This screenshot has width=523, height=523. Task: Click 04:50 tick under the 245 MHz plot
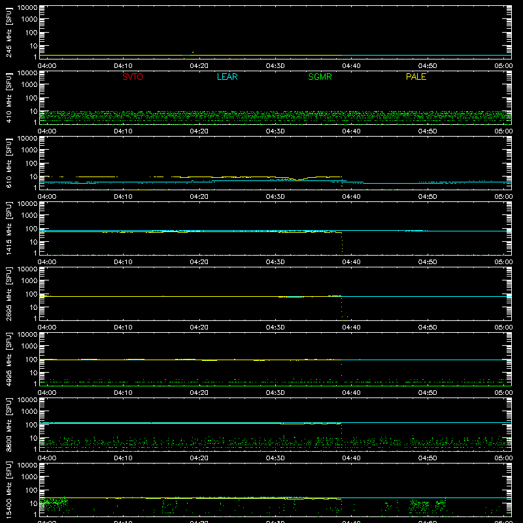[428, 66]
